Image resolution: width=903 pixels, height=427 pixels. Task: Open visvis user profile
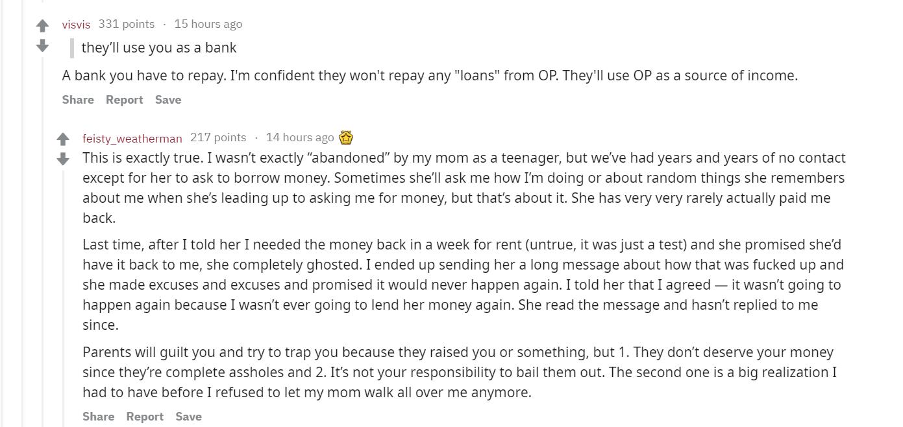[x=76, y=25]
